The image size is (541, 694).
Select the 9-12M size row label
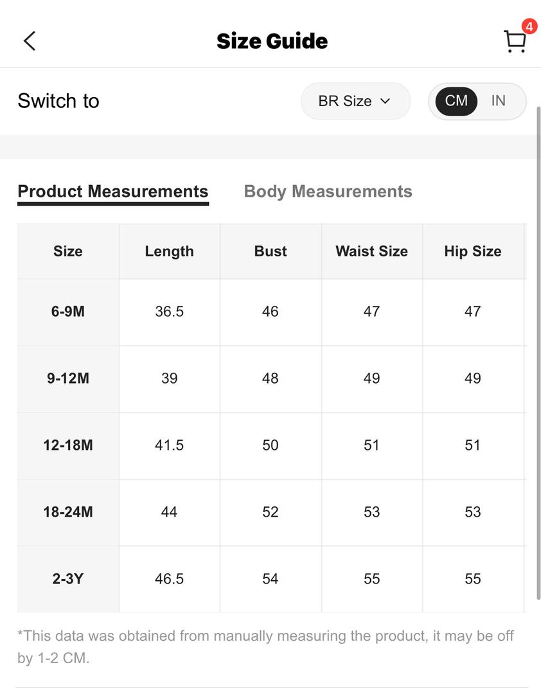68,378
